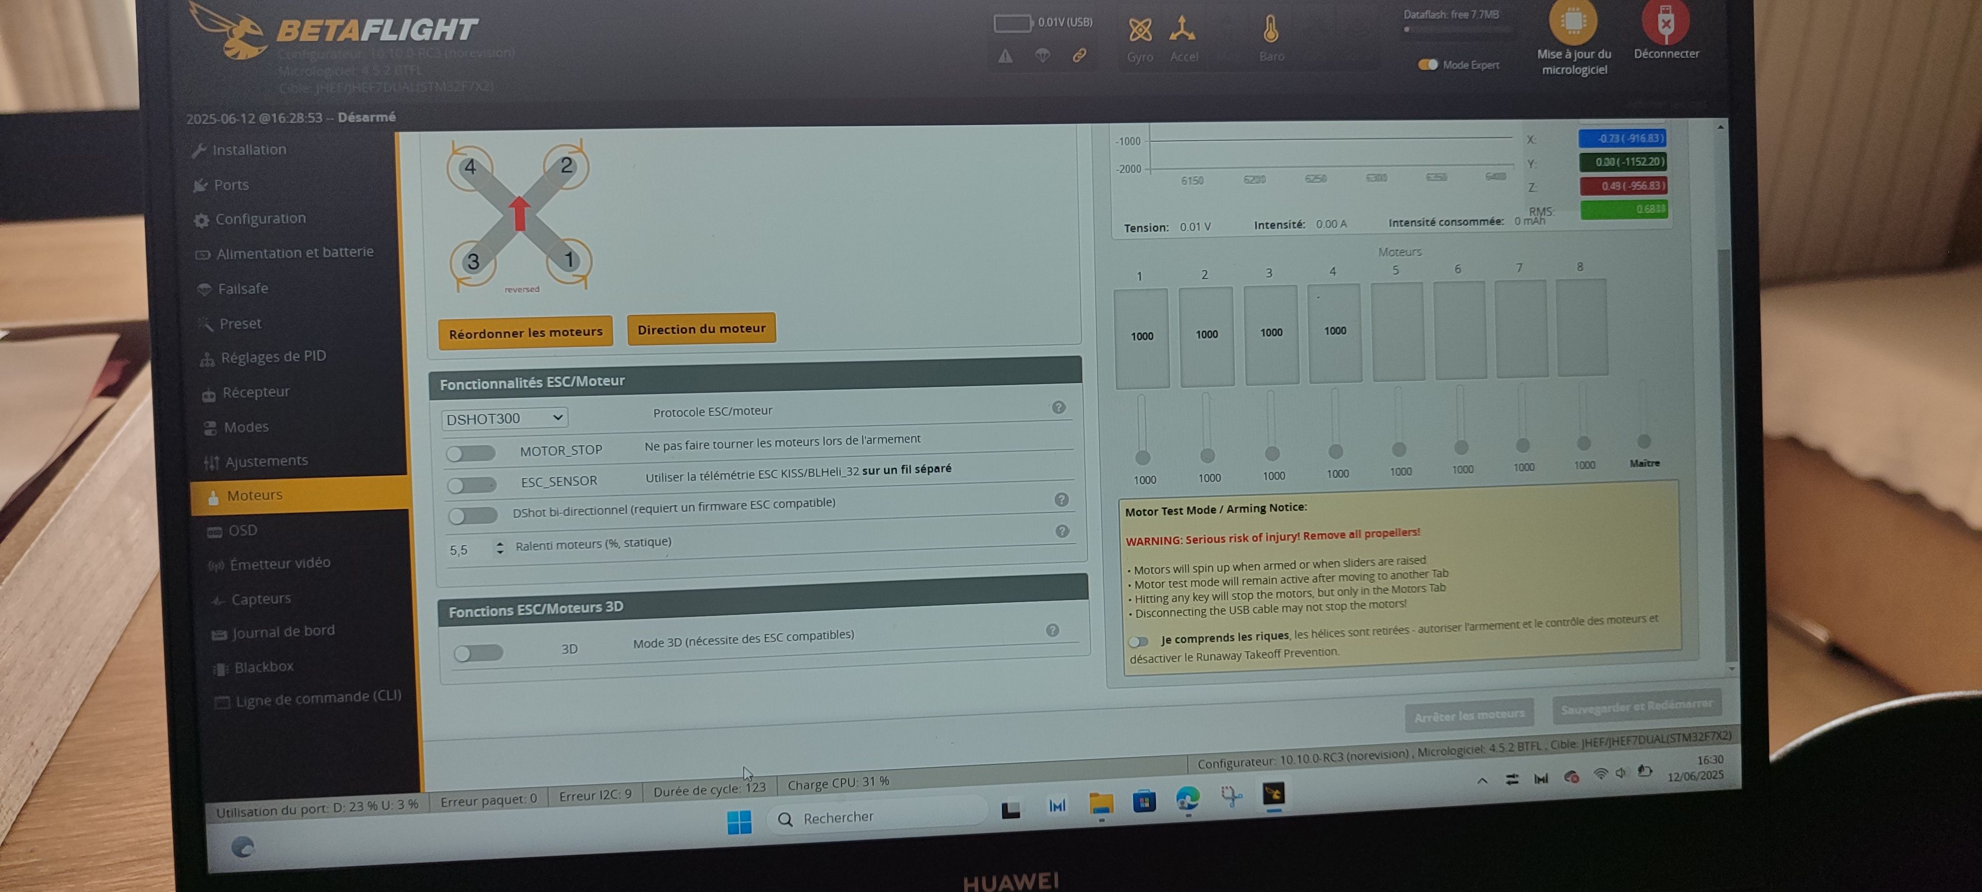Image resolution: width=1982 pixels, height=892 pixels.
Task: Click the Gyro sensor icon
Action: point(1140,31)
